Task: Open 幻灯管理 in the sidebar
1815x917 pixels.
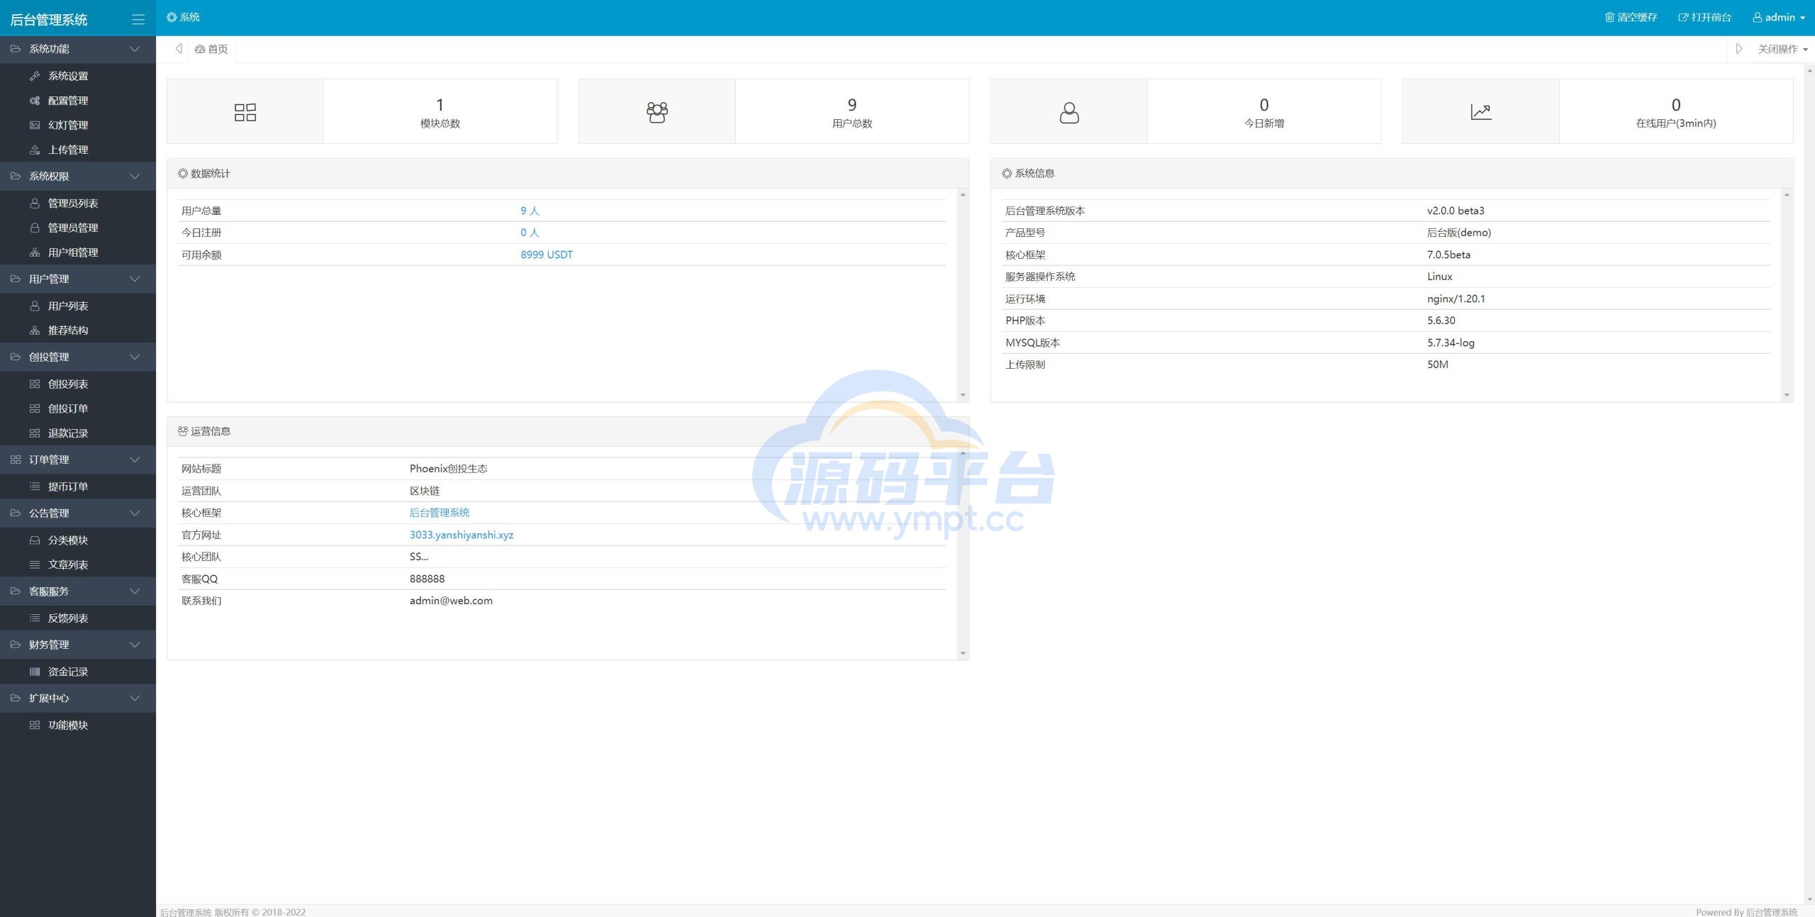Action: pyautogui.click(x=68, y=125)
